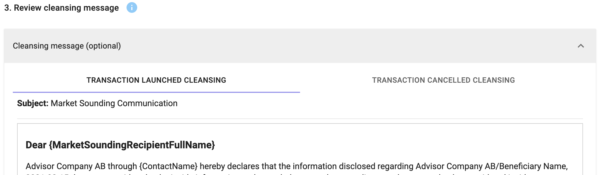The width and height of the screenshot is (599, 175).
Task: Click the 3. Review cleansing message heading
Action: click(61, 8)
